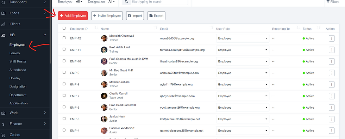Image resolution: width=345 pixels, height=139 pixels.
Task: Select checkbox for EMP-9 row
Action: pos(64,72)
